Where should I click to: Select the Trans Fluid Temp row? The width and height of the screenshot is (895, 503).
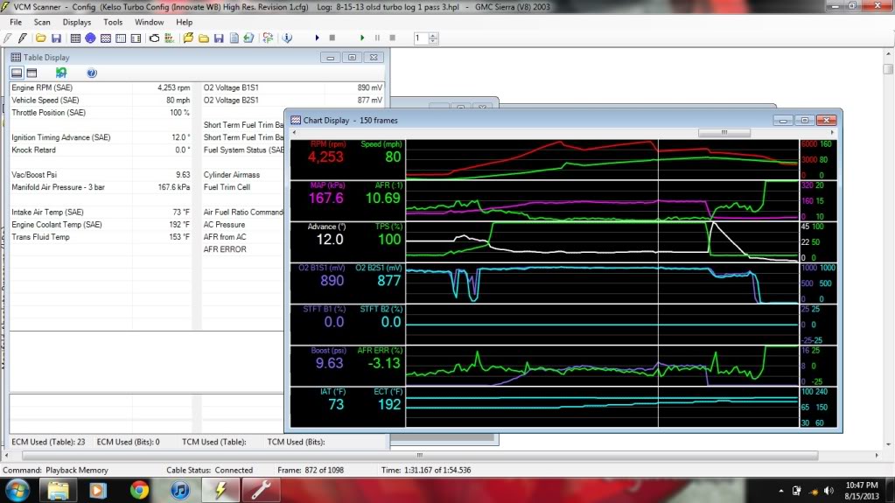101,237
